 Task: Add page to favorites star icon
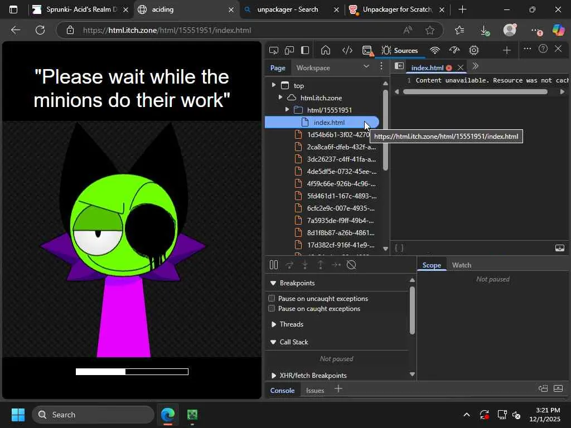430,30
